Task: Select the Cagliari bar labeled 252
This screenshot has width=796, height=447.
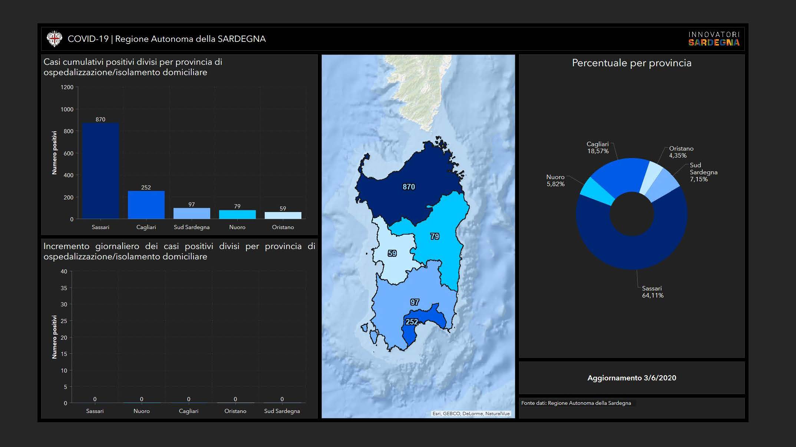Action: click(x=146, y=205)
